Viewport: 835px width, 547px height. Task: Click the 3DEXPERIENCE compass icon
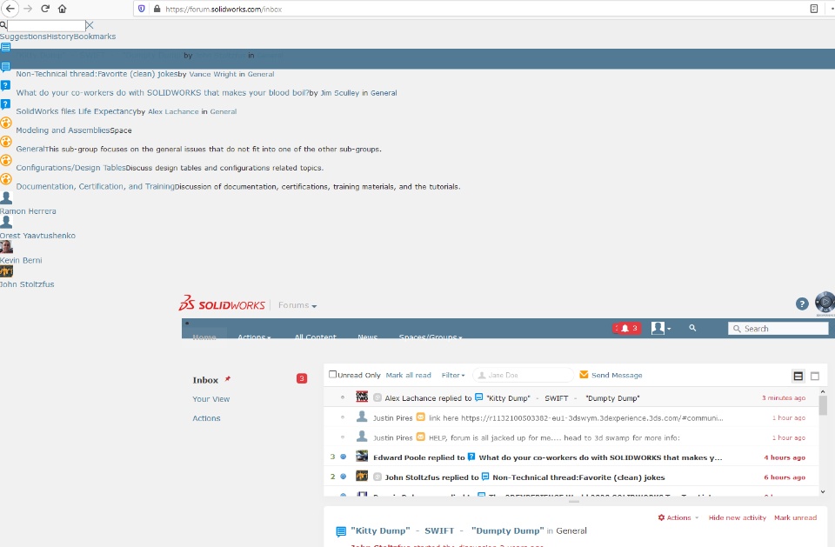(825, 303)
